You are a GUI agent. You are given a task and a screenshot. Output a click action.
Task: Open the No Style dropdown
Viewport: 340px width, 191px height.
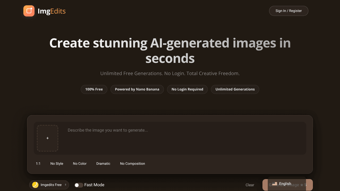click(57, 164)
